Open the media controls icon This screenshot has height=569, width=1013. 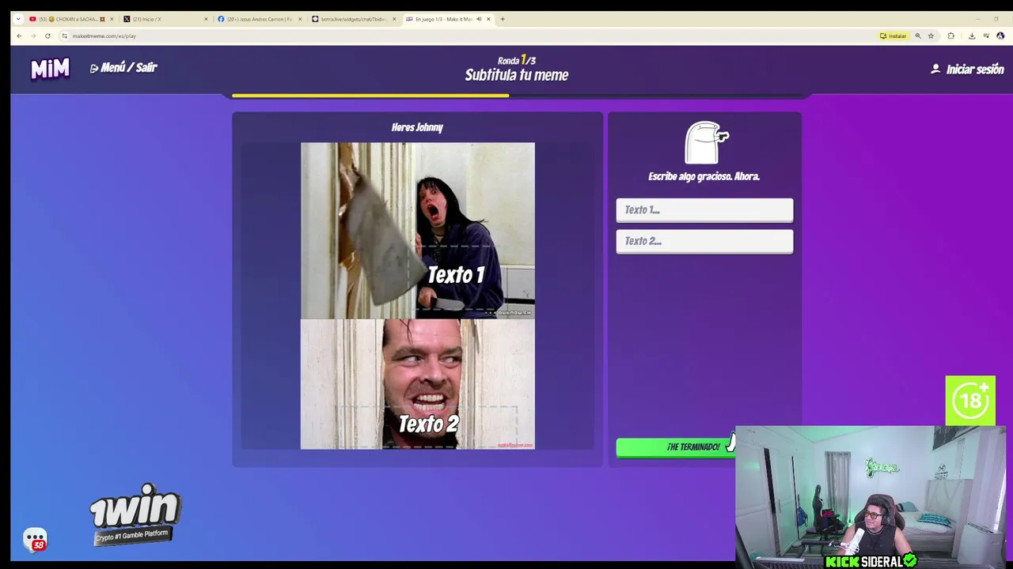(986, 36)
